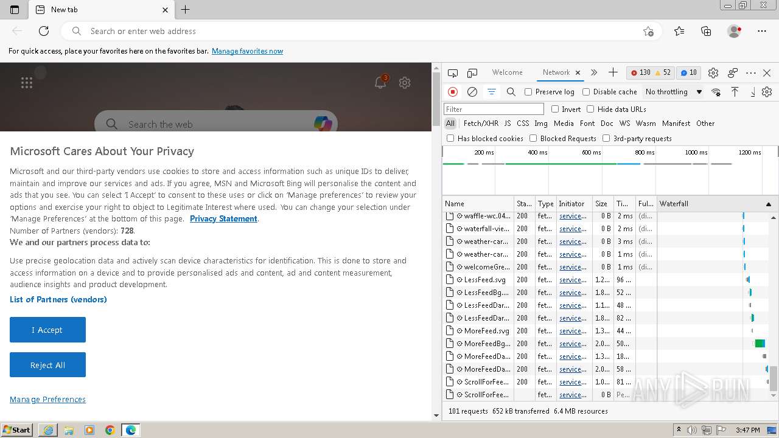Screen dimensions: 779x438
Task: Open notifications bell on new tab page
Action: point(380,83)
